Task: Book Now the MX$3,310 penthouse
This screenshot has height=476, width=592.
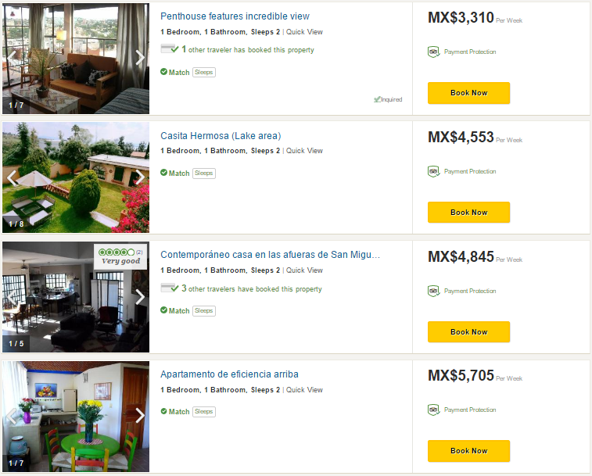Action: [468, 93]
